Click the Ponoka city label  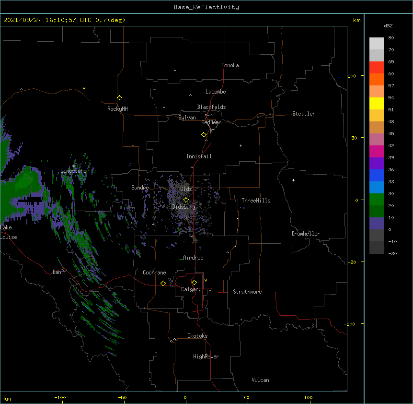[x=230, y=65]
